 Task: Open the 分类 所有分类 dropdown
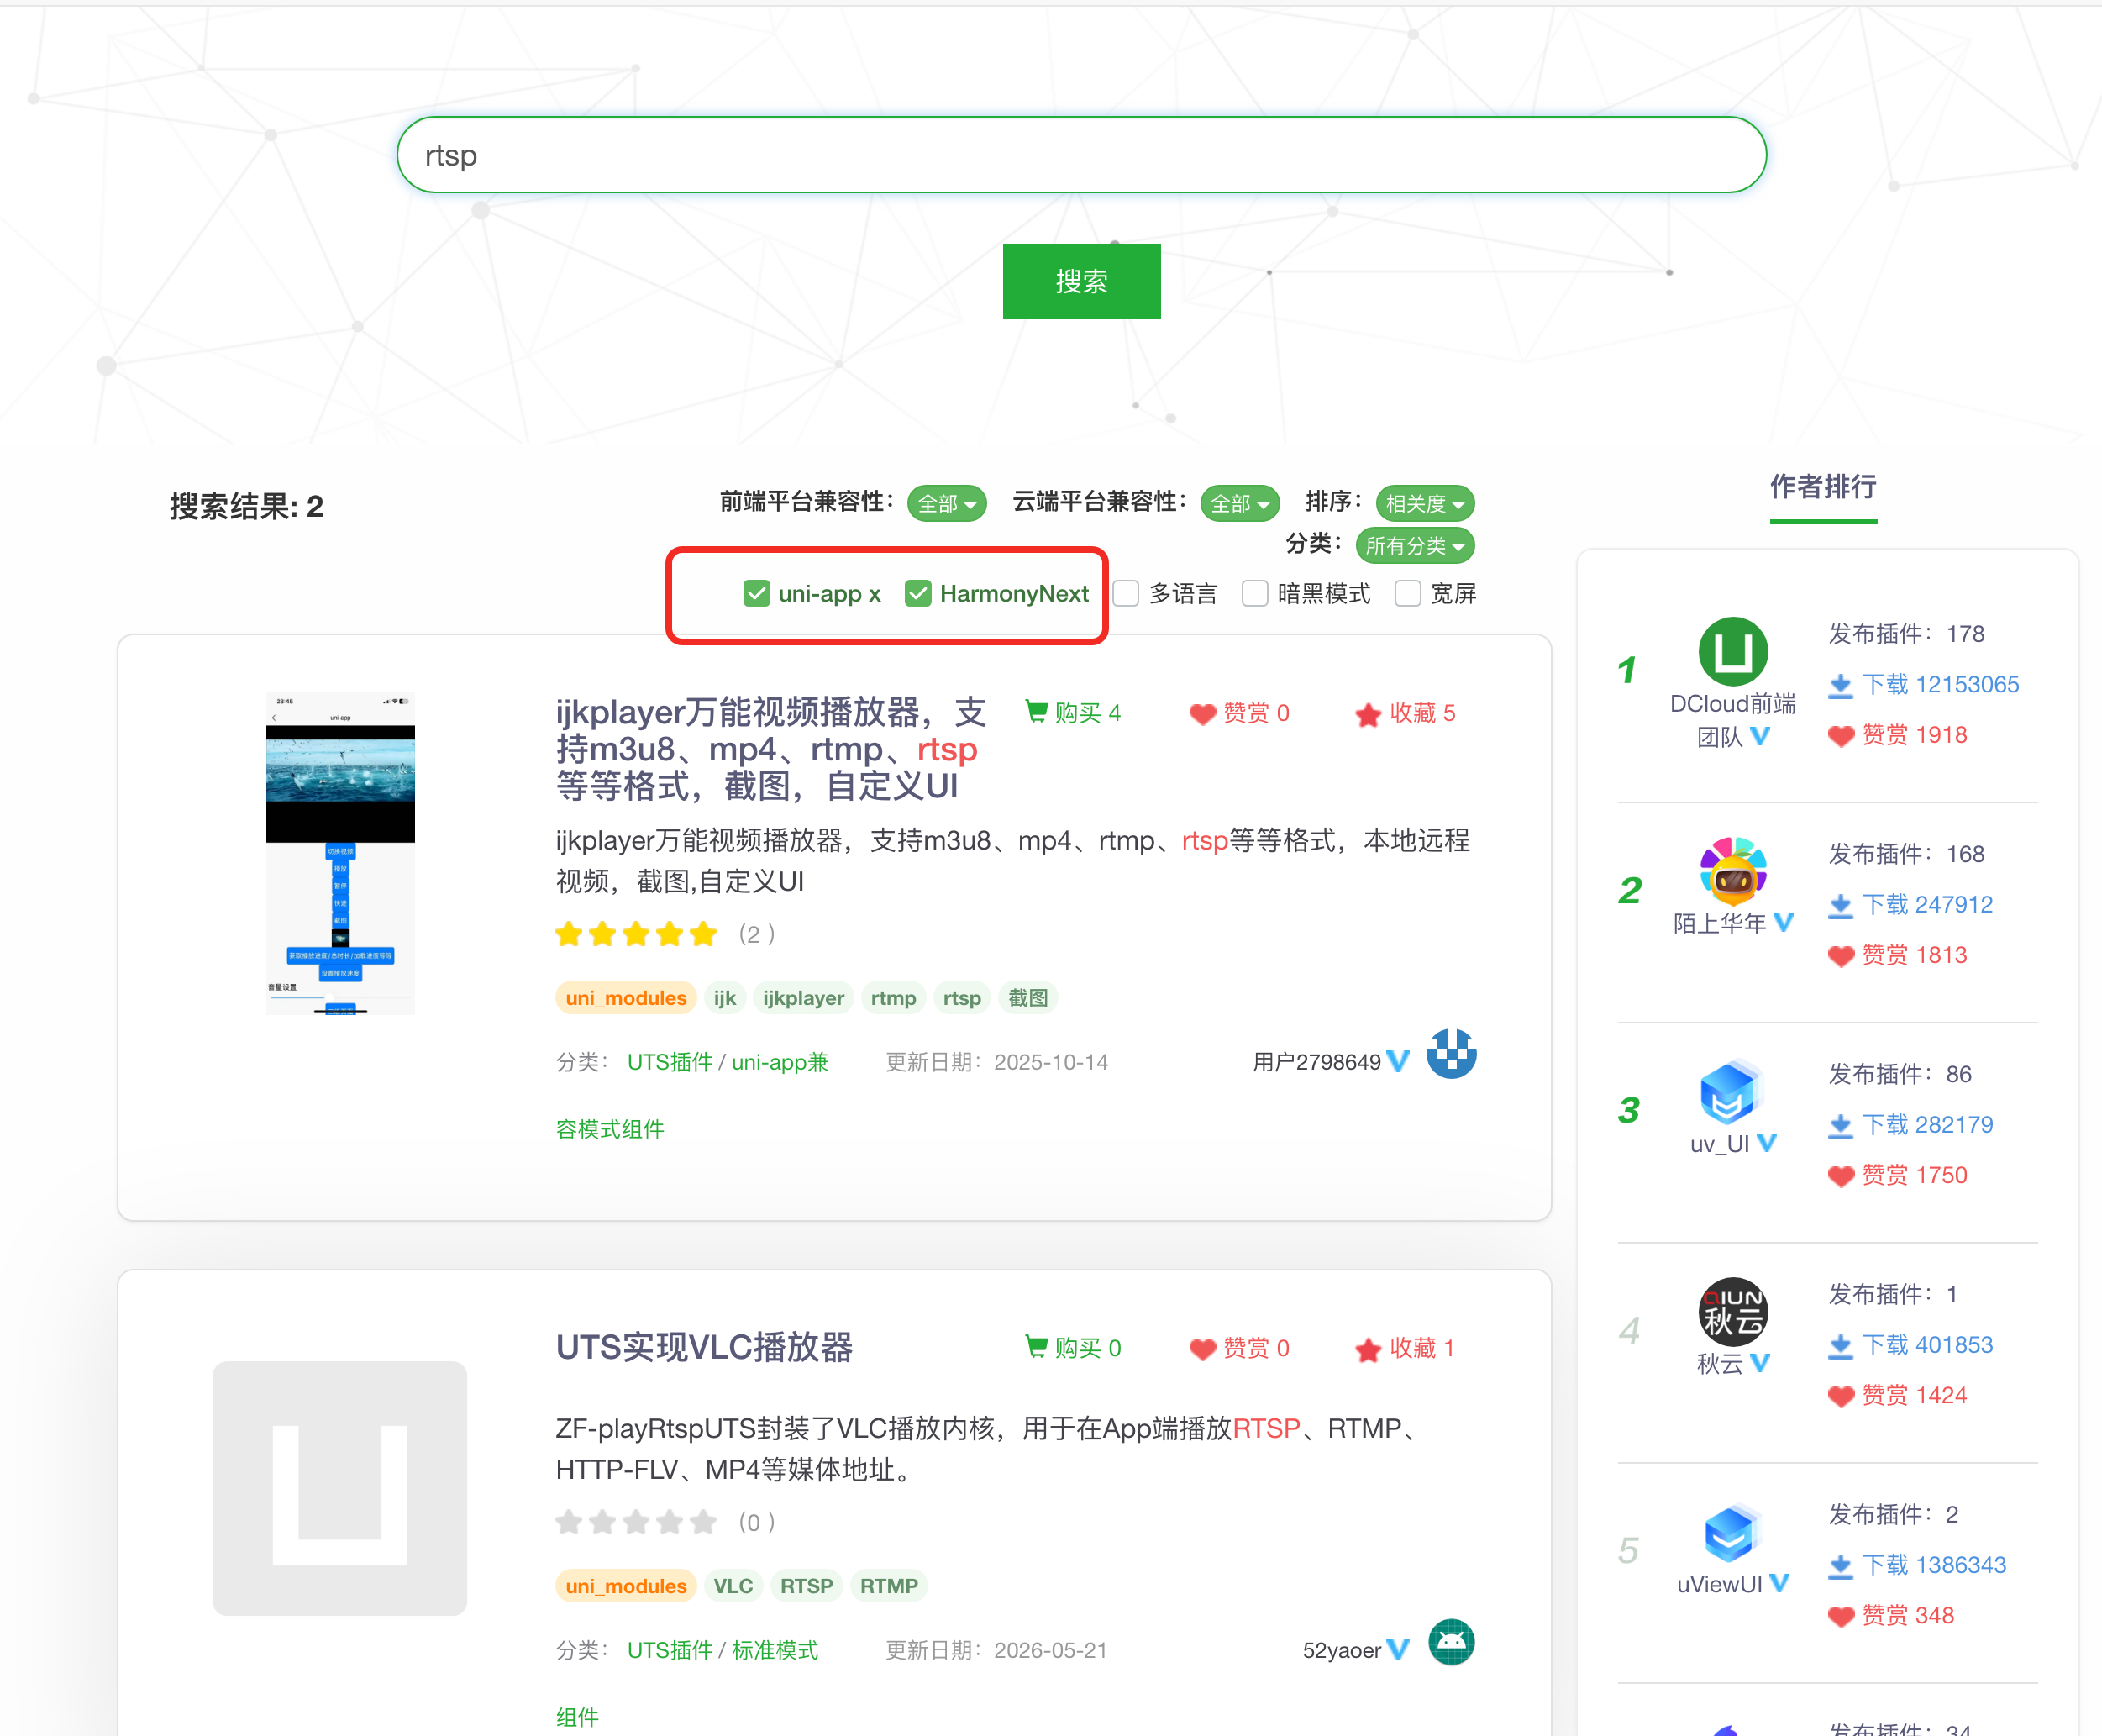[x=1414, y=545]
